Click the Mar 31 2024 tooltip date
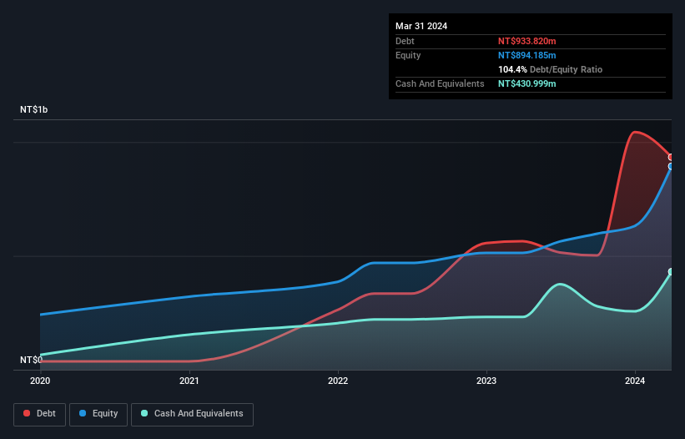This screenshot has height=439, width=685. click(421, 26)
